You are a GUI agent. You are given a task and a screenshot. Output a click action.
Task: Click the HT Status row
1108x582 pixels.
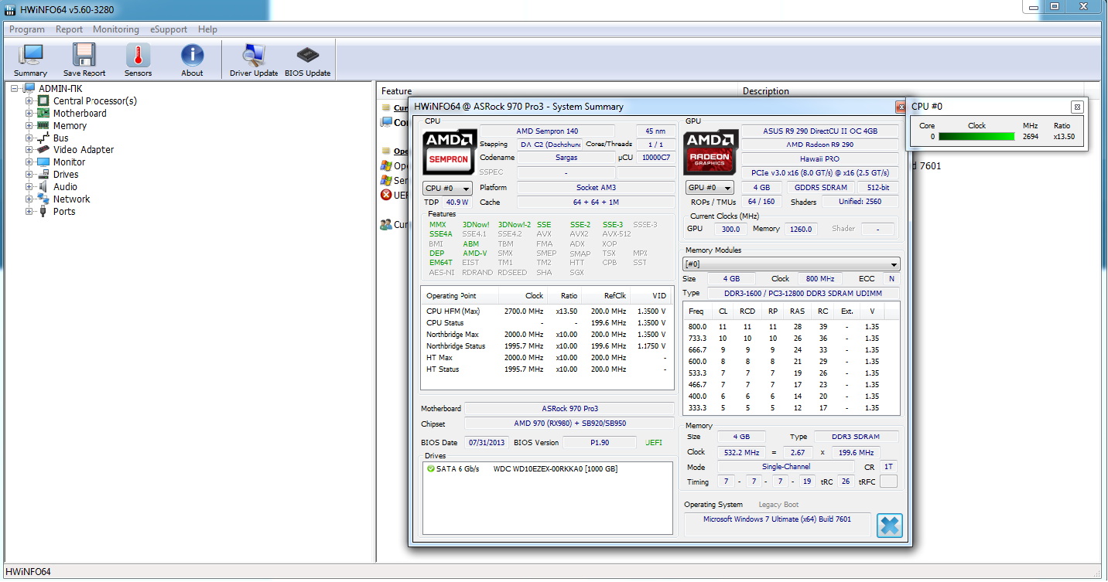pyautogui.click(x=547, y=369)
